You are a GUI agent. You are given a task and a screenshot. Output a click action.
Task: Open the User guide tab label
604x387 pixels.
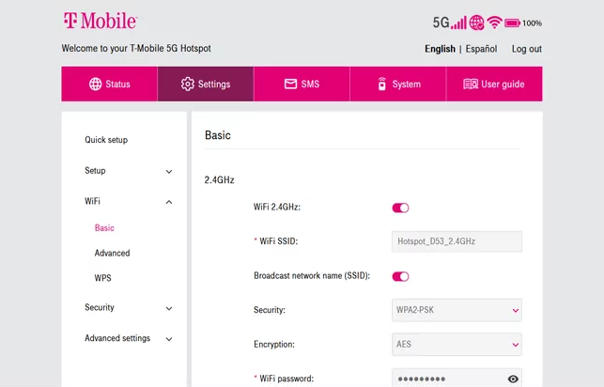point(503,84)
